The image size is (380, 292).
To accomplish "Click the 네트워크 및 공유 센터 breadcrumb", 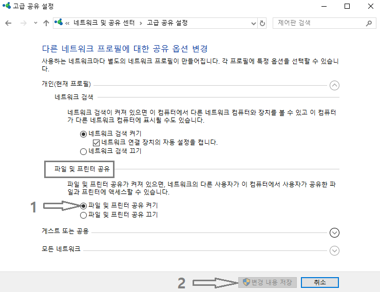I will pyautogui.click(x=104, y=23).
